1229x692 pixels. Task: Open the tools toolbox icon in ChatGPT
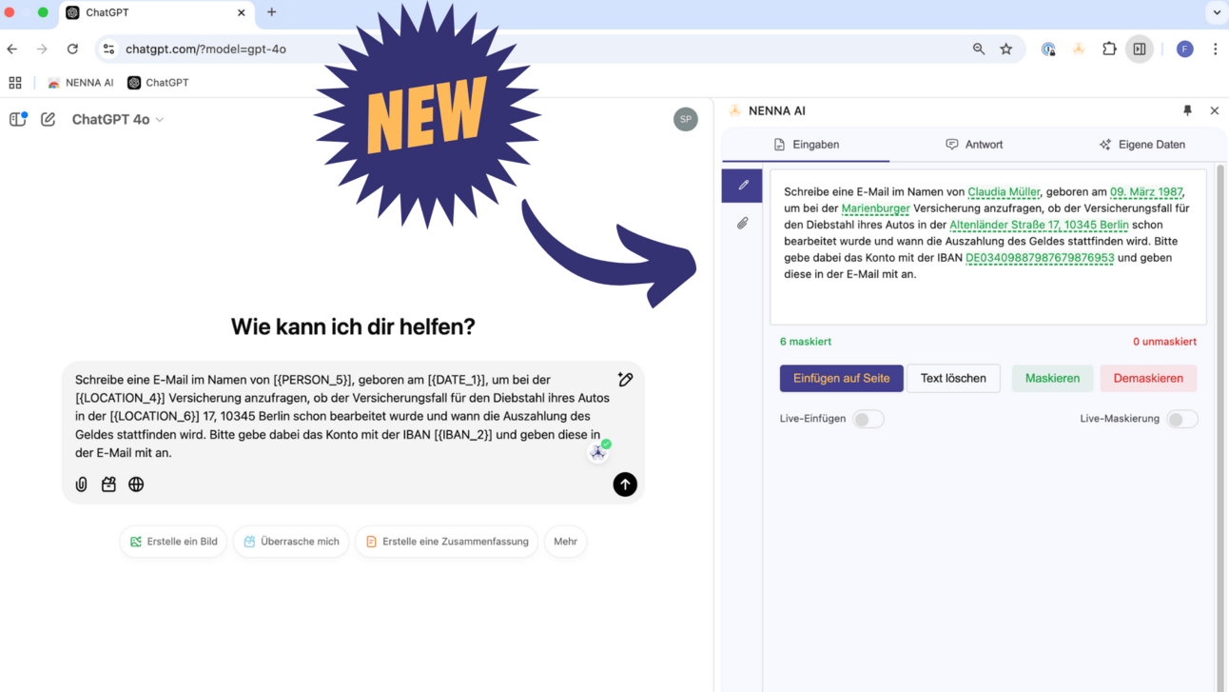108,484
